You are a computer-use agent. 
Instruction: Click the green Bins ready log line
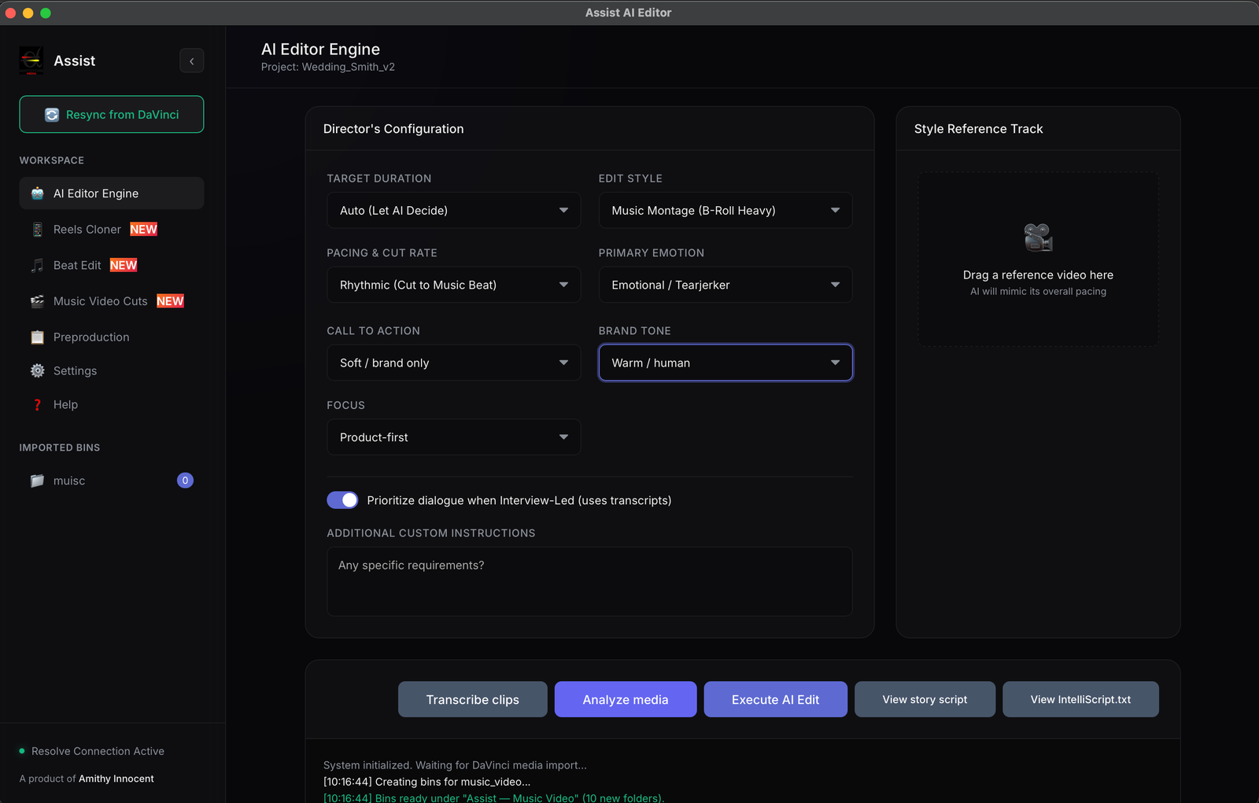coord(494,797)
